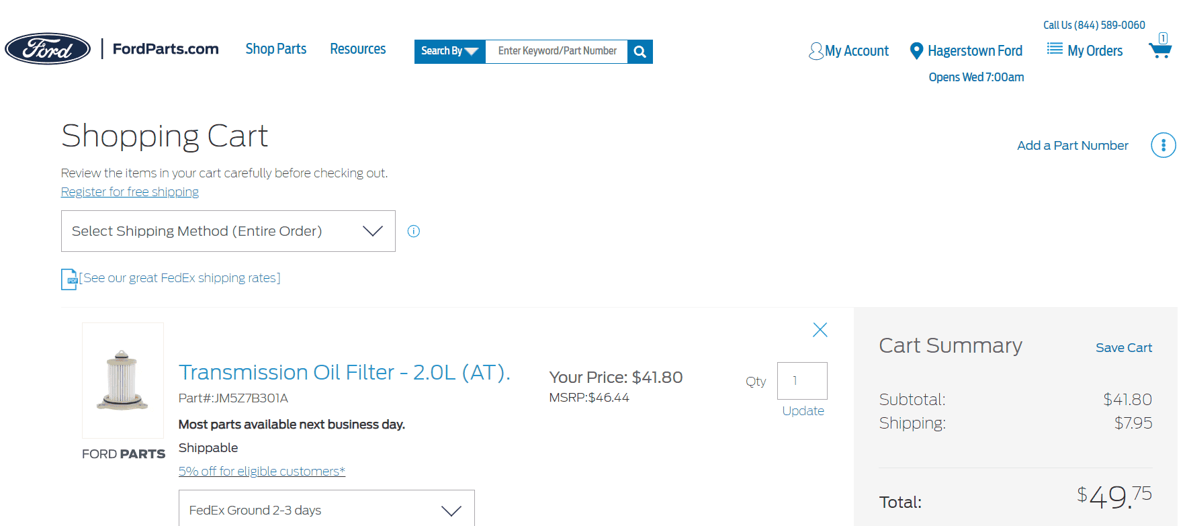Screen dimensions: 1187x526
Task: Click the oil filter product thumbnail
Action: click(122, 380)
